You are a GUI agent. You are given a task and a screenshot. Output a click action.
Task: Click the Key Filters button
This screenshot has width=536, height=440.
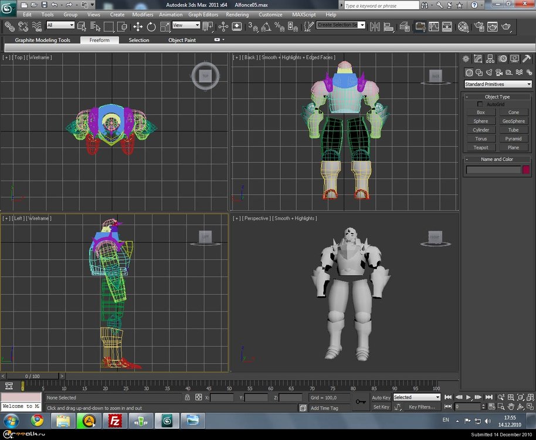point(422,407)
